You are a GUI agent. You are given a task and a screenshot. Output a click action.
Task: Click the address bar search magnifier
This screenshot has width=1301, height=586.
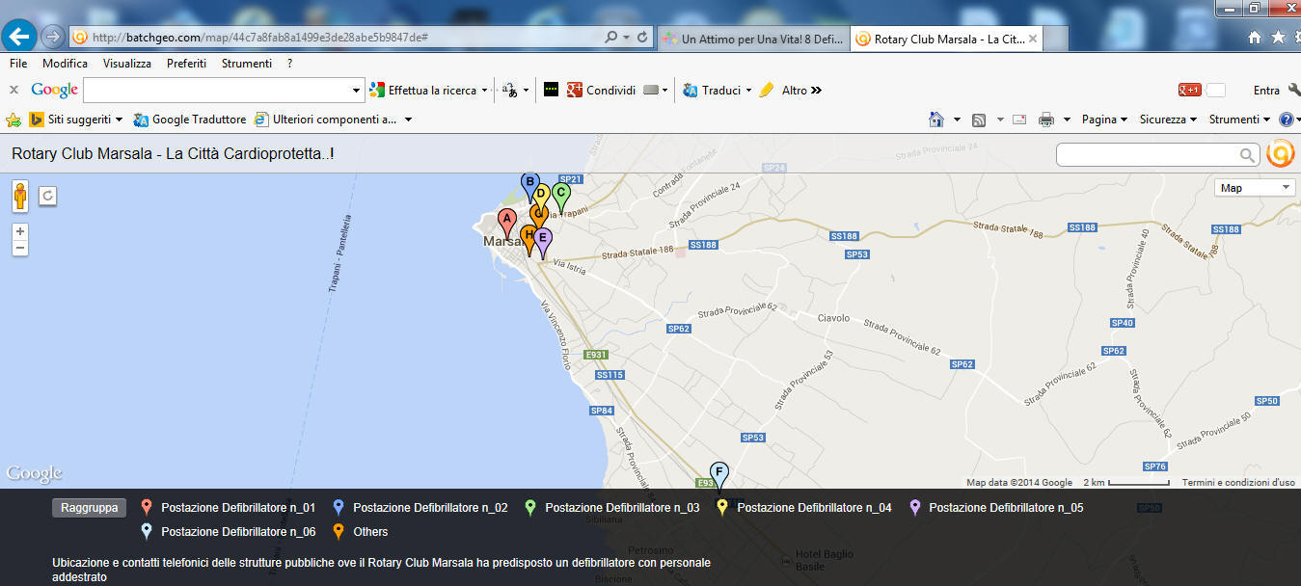(610, 38)
